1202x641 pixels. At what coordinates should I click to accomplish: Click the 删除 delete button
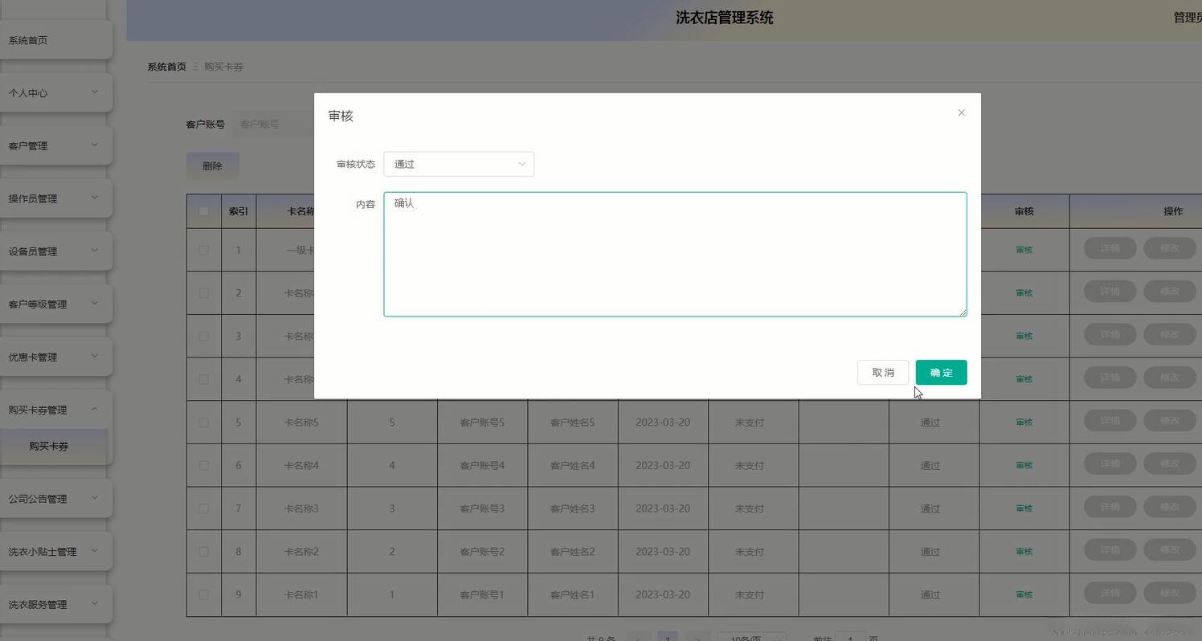(212, 165)
